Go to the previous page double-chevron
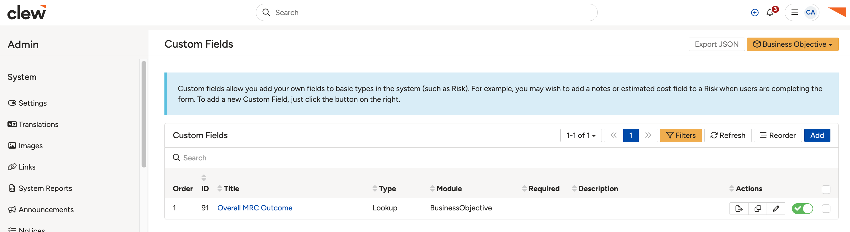Viewport: 850px width, 232px height. 613,135
